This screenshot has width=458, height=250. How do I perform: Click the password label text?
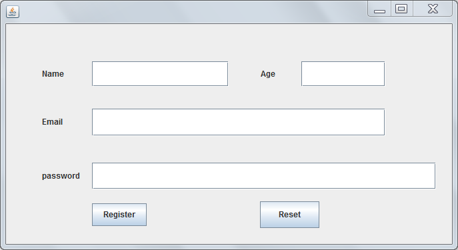click(61, 176)
